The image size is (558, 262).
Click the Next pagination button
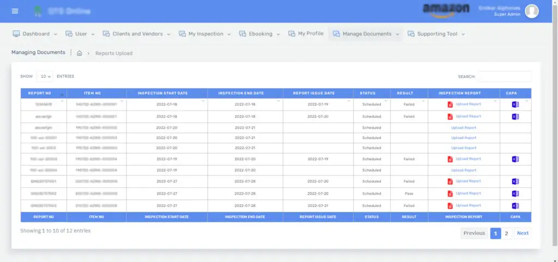523,233
